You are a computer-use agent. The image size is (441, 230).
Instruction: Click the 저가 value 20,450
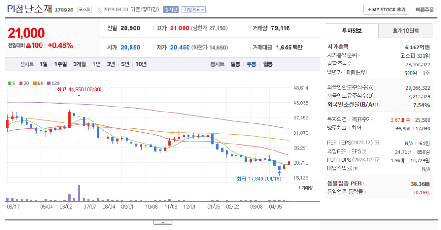(x=180, y=48)
